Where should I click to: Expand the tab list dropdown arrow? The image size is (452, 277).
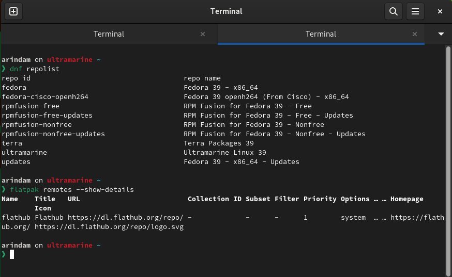coord(441,34)
